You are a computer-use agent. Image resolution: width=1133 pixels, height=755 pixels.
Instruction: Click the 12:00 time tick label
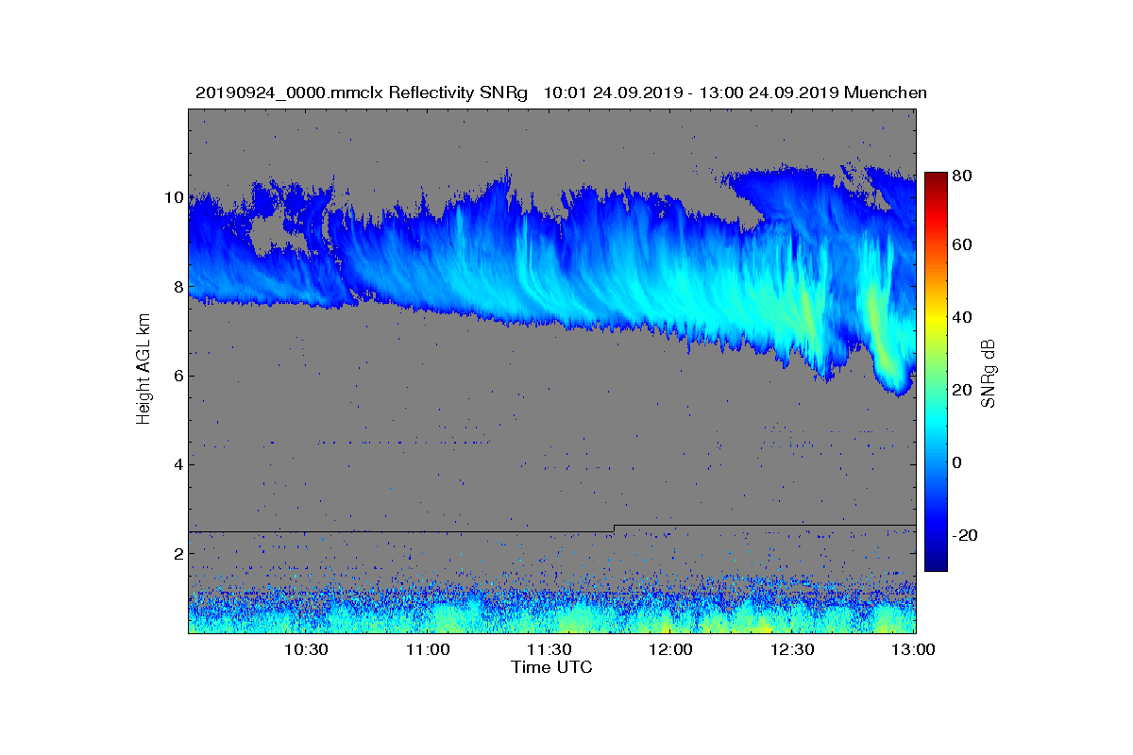pos(670,649)
